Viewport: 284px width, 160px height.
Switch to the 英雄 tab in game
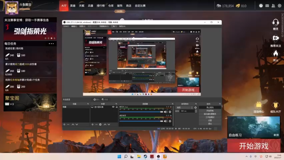point(73,6)
